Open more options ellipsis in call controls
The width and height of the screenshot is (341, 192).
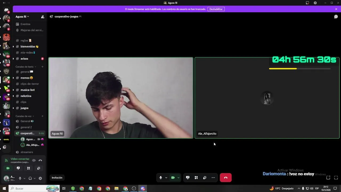(213, 178)
